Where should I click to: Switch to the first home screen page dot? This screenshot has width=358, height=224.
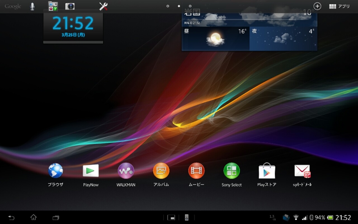click(168, 6)
